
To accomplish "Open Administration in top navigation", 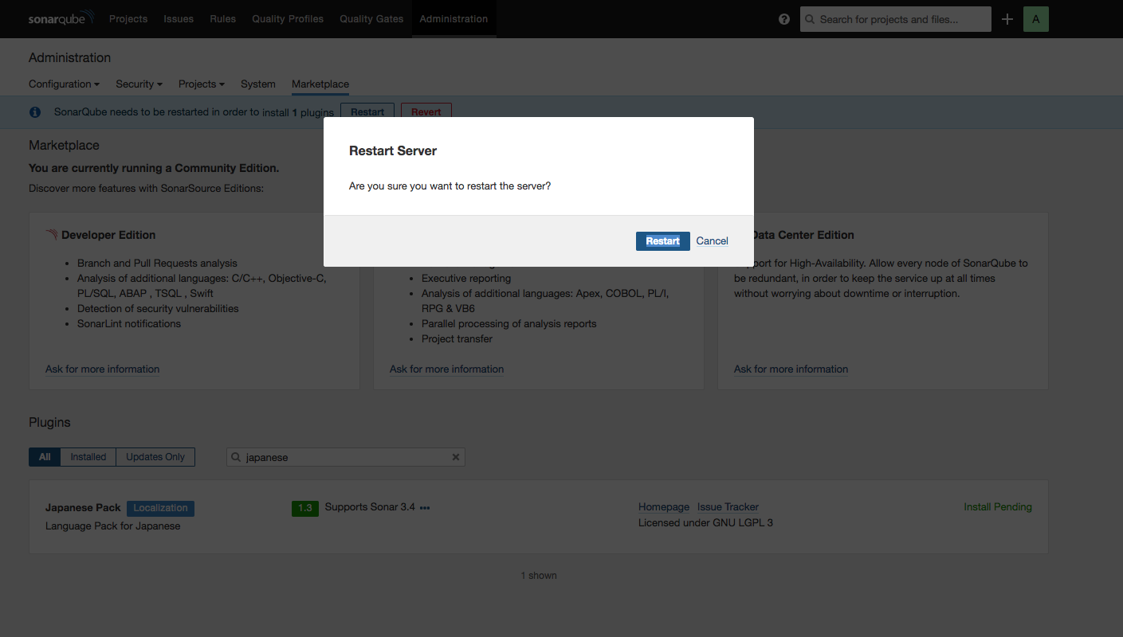I will pyautogui.click(x=454, y=19).
